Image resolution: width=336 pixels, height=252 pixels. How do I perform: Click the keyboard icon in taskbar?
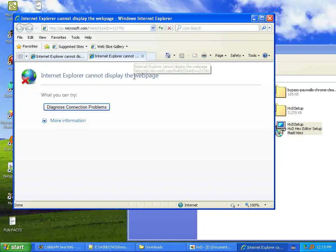coord(293,247)
